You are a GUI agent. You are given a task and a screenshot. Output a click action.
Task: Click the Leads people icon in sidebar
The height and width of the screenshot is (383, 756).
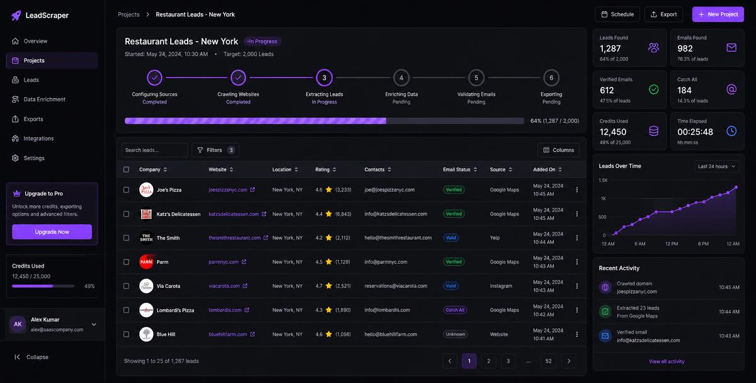16,80
